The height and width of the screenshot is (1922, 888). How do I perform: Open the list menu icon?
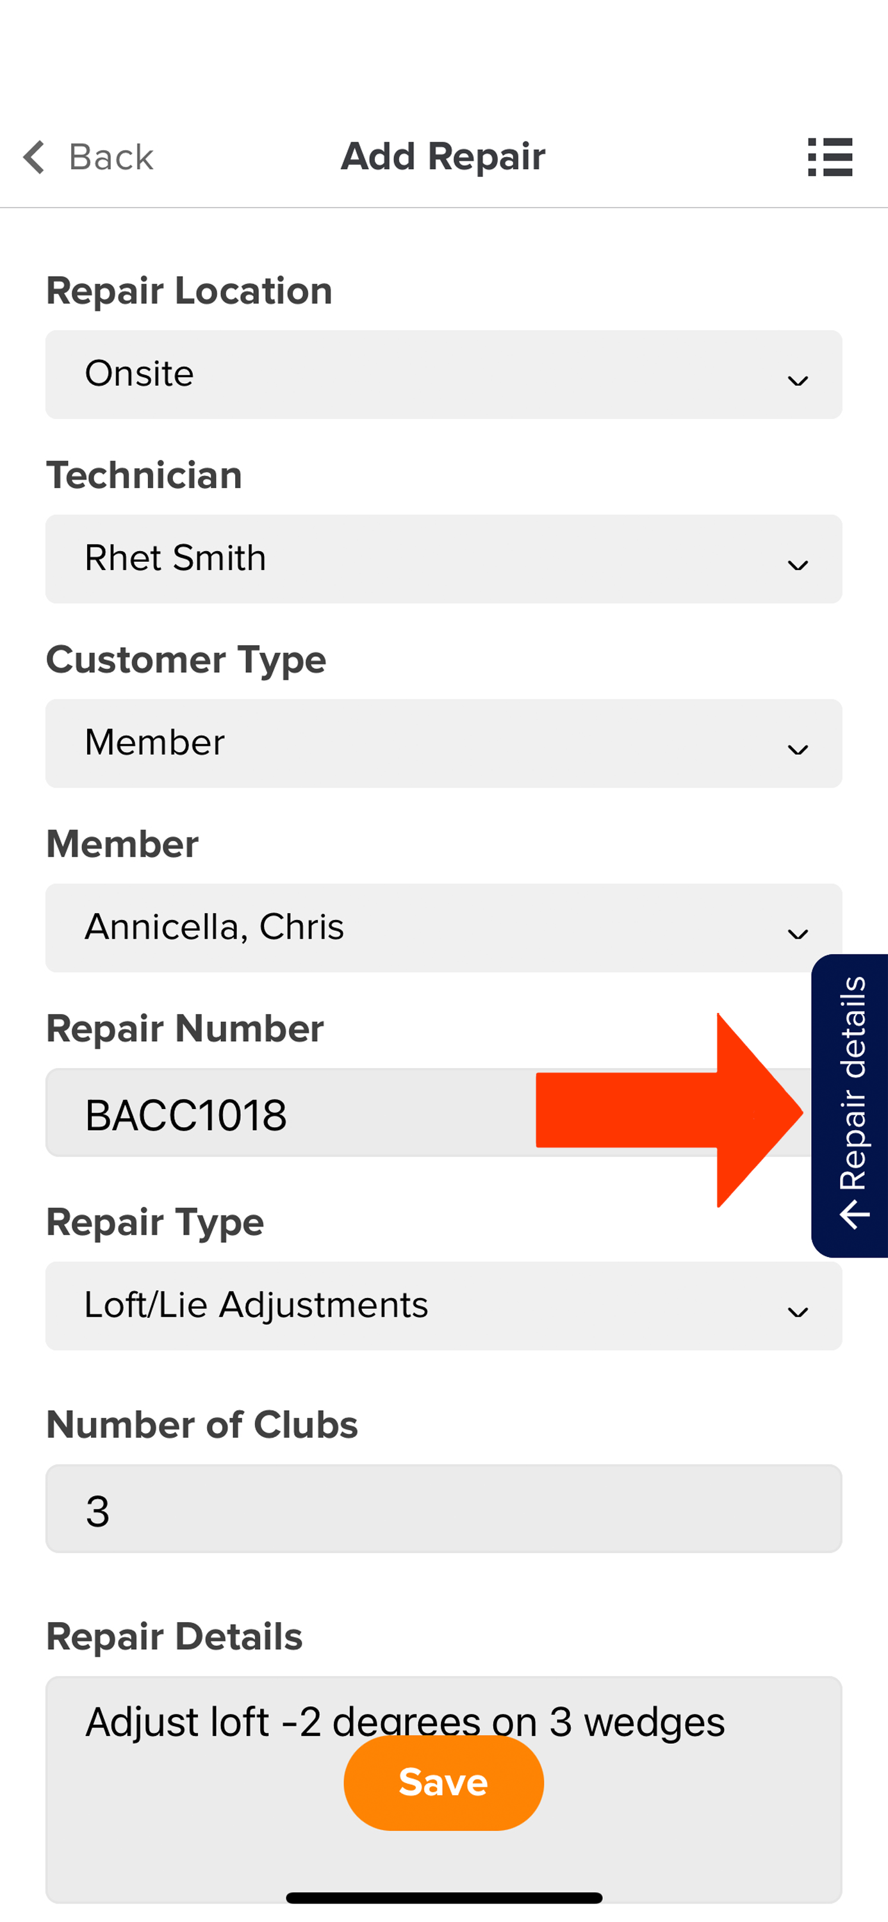(x=830, y=157)
